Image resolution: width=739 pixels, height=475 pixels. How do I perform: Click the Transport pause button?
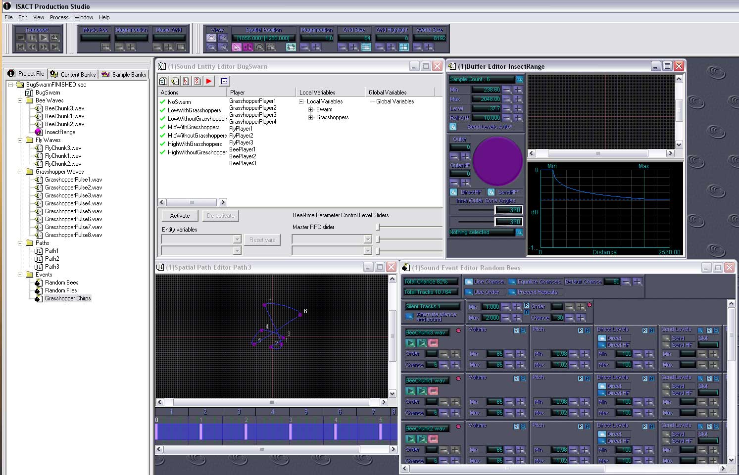tap(32, 38)
